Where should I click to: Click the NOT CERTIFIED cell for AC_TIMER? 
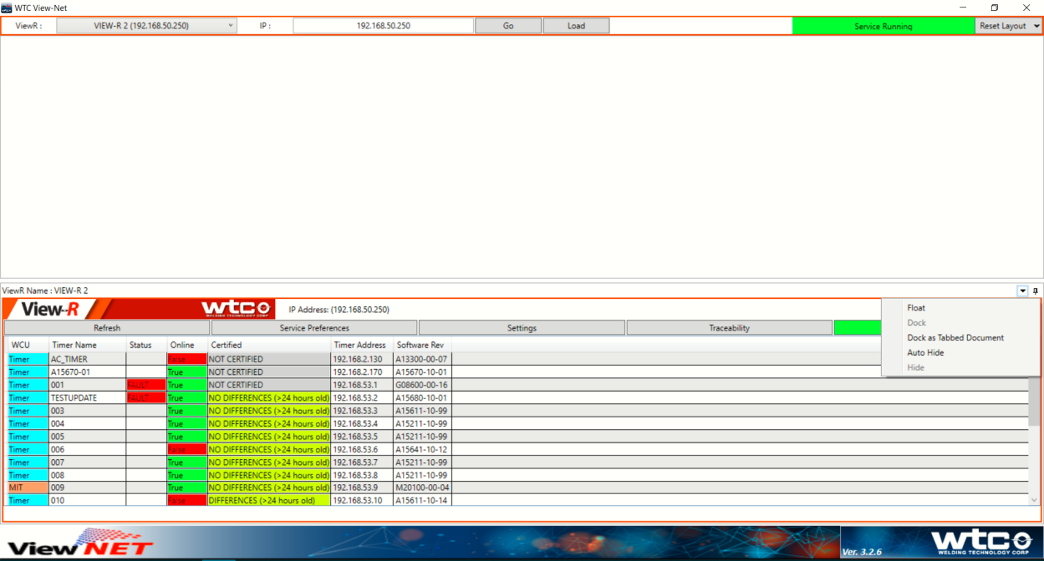point(269,359)
